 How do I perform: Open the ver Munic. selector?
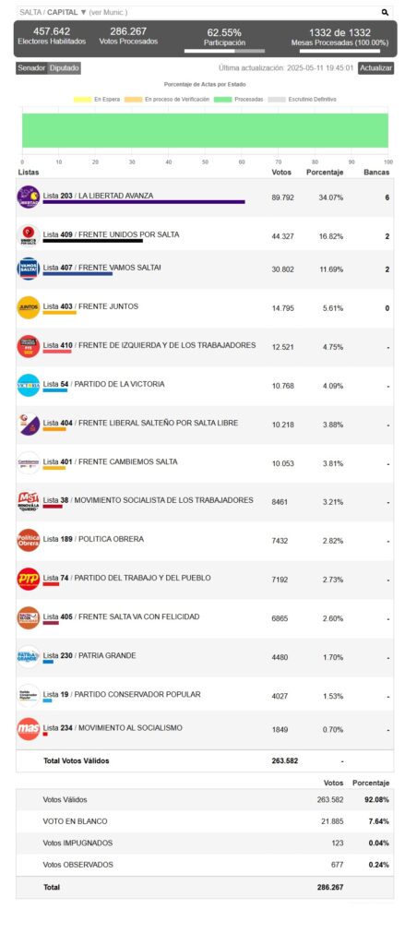109,13
